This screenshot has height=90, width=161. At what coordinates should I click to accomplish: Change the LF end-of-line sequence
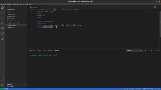[x=148, y=89]
